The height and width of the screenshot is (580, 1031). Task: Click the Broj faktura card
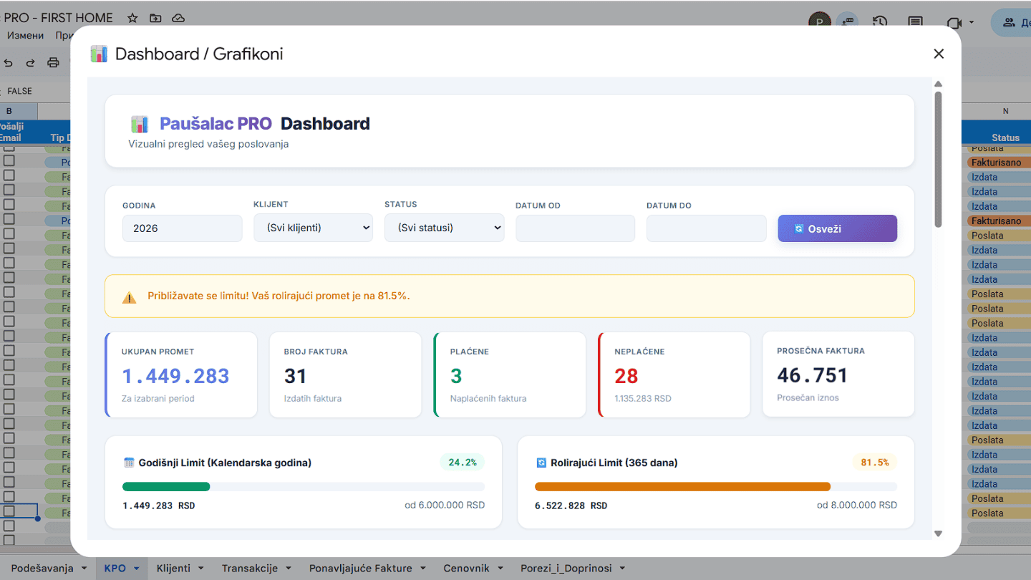coord(345,374)
